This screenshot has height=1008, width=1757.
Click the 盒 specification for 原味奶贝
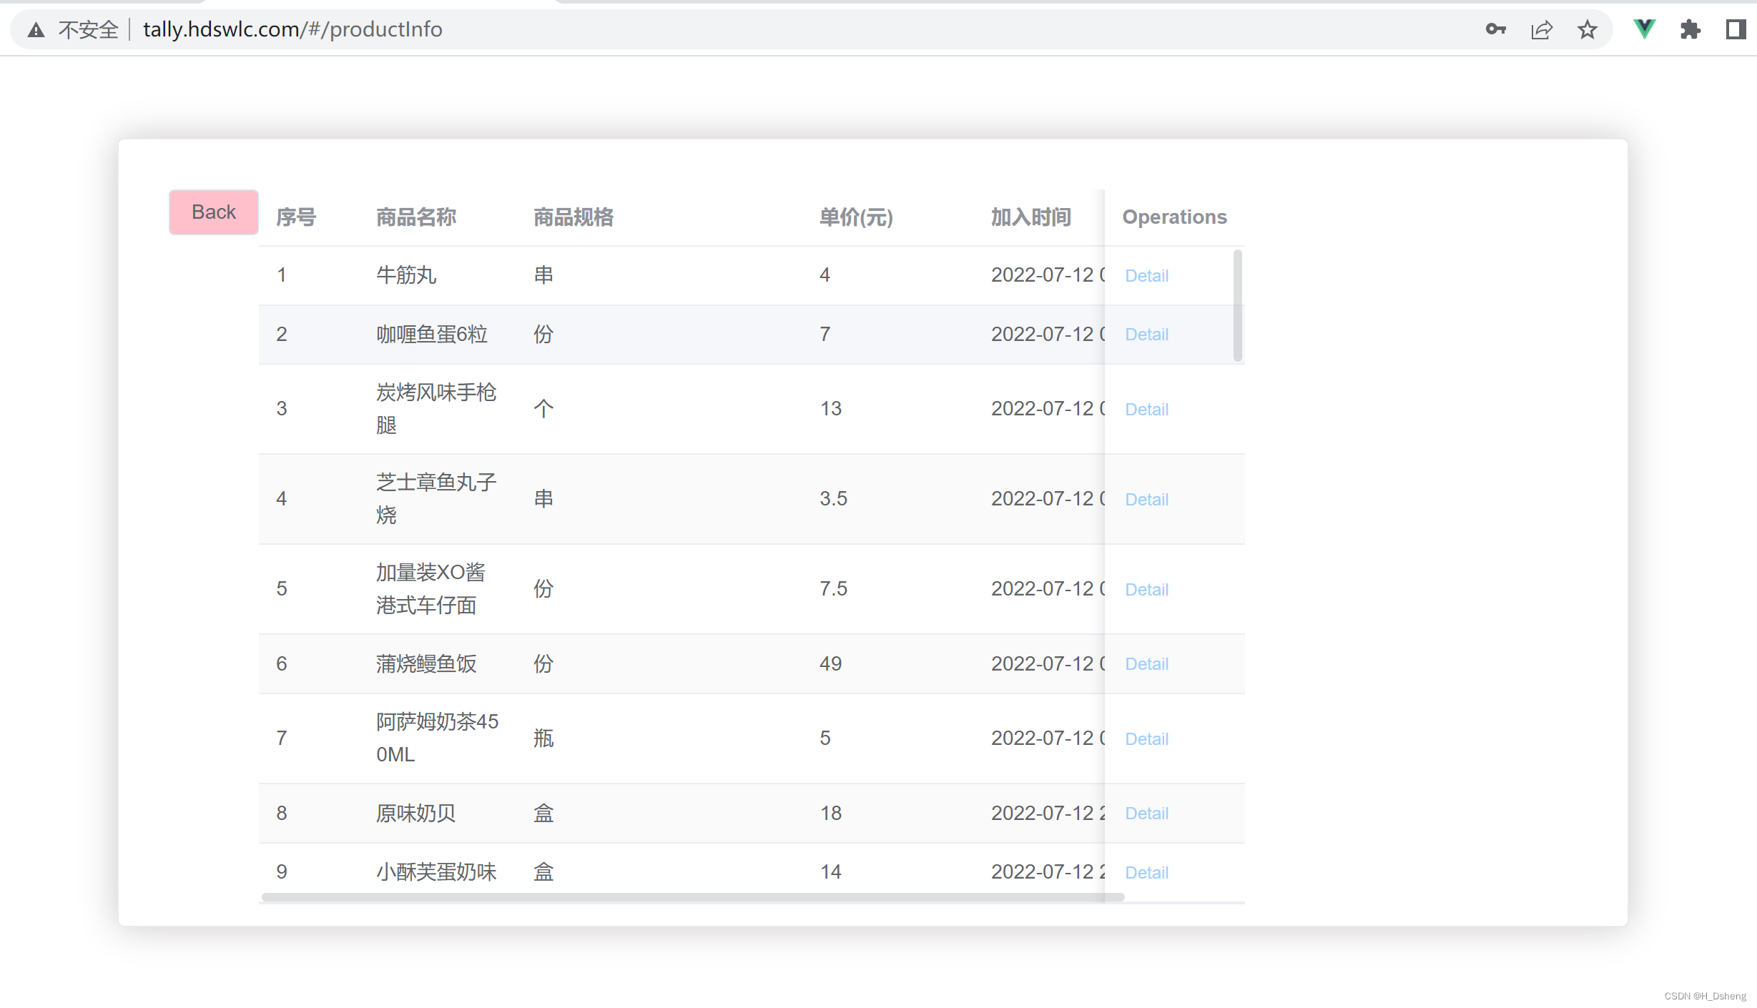click(x=543, y=814)
